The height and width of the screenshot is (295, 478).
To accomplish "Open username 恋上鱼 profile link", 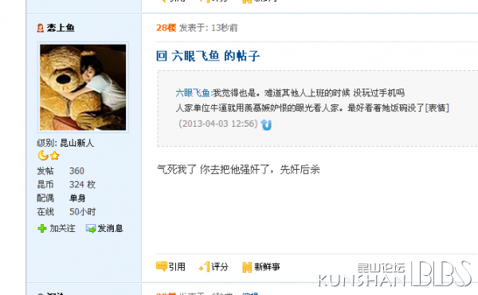I will 61,28.
